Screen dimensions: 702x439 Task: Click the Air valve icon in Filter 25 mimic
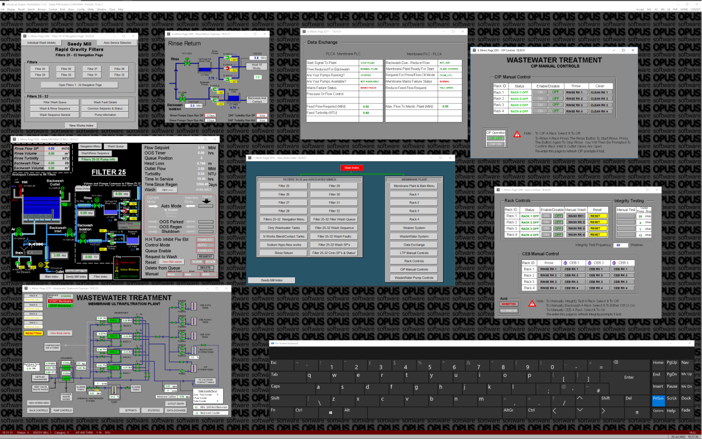(x=19, y=232)
